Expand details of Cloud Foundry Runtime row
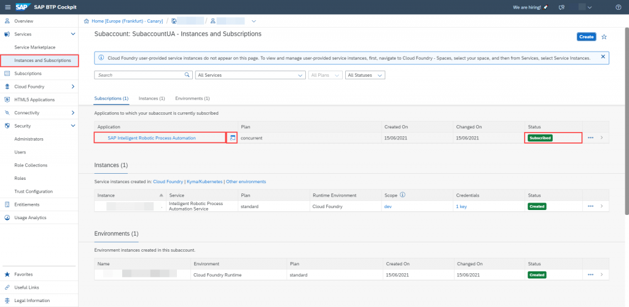Viewport: 629px width, 307px height. pos(601,275)
